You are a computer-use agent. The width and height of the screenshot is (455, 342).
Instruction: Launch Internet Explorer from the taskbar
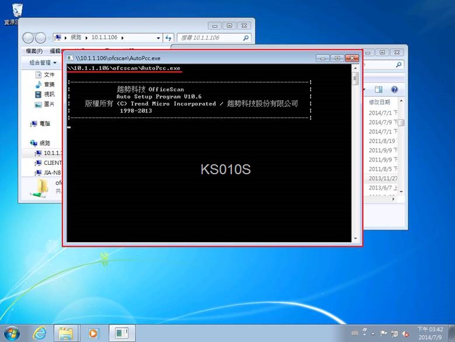pos(40,333)
